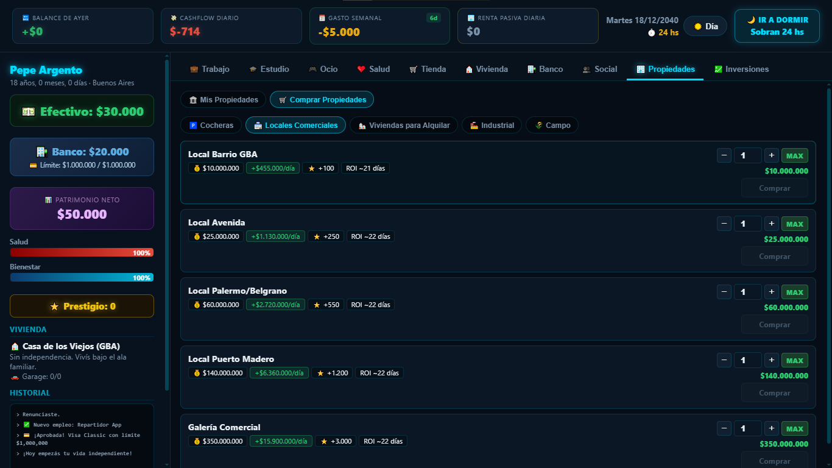Viewport: 832px width, 468px height.
Task: Select the Propiedades tab
Action: point(665,69)
